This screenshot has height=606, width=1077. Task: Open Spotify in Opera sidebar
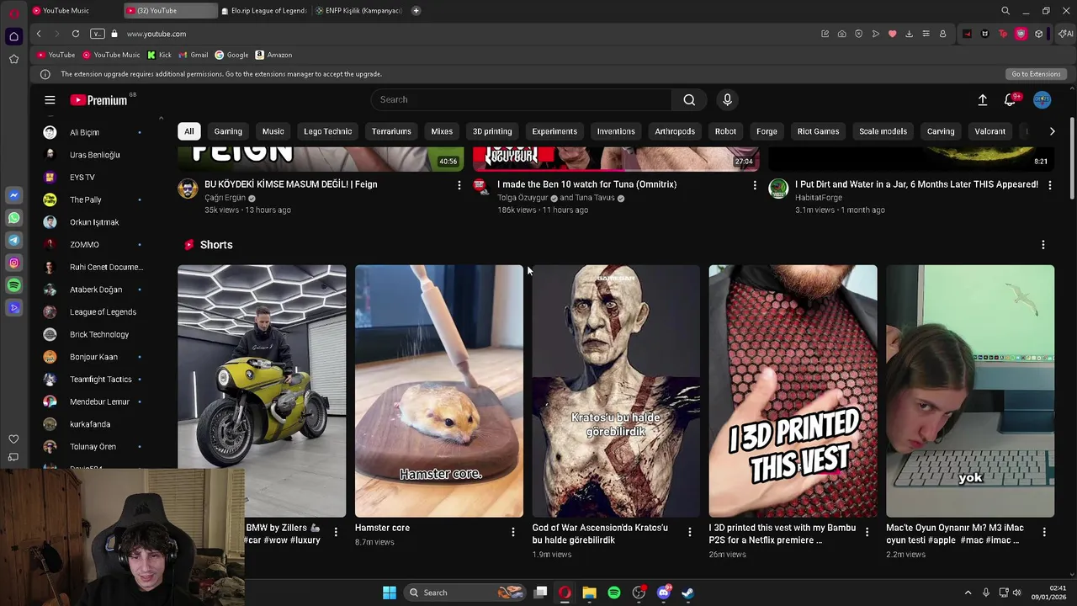13,286
